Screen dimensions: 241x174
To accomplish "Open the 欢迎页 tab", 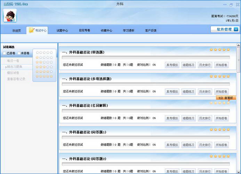I will (x=17, y=31).
